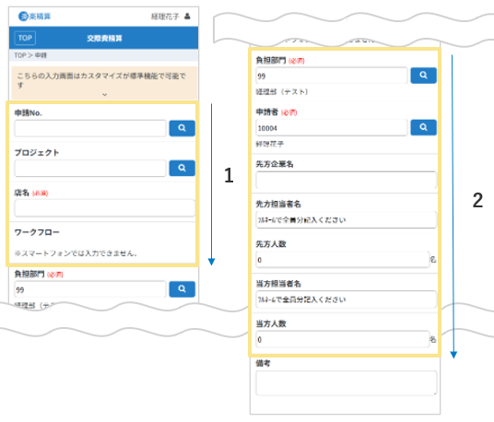Click the TOP breadcrumb link
This screenshot has height=422, width=494.
point(20,55)
